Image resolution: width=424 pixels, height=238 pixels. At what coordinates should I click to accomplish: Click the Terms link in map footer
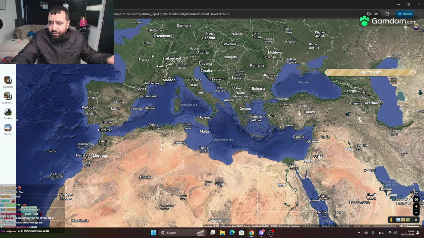[x=356, y=226]
